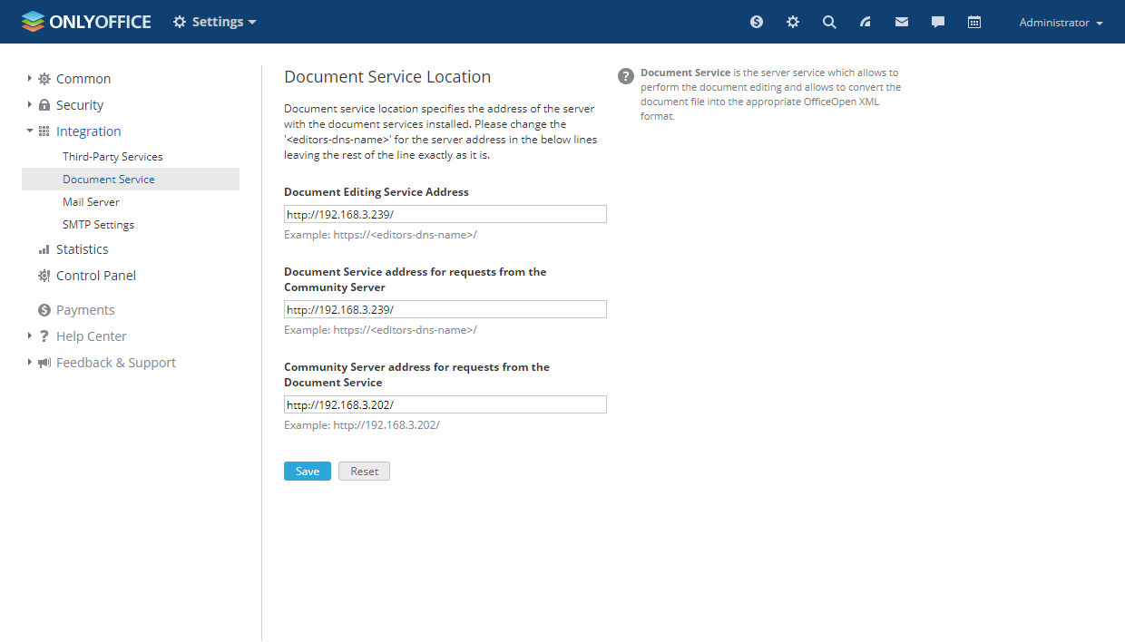Open Talk via the chat bubble icon
This screenshot has width=1125, height=642.
tap(937, 21)
